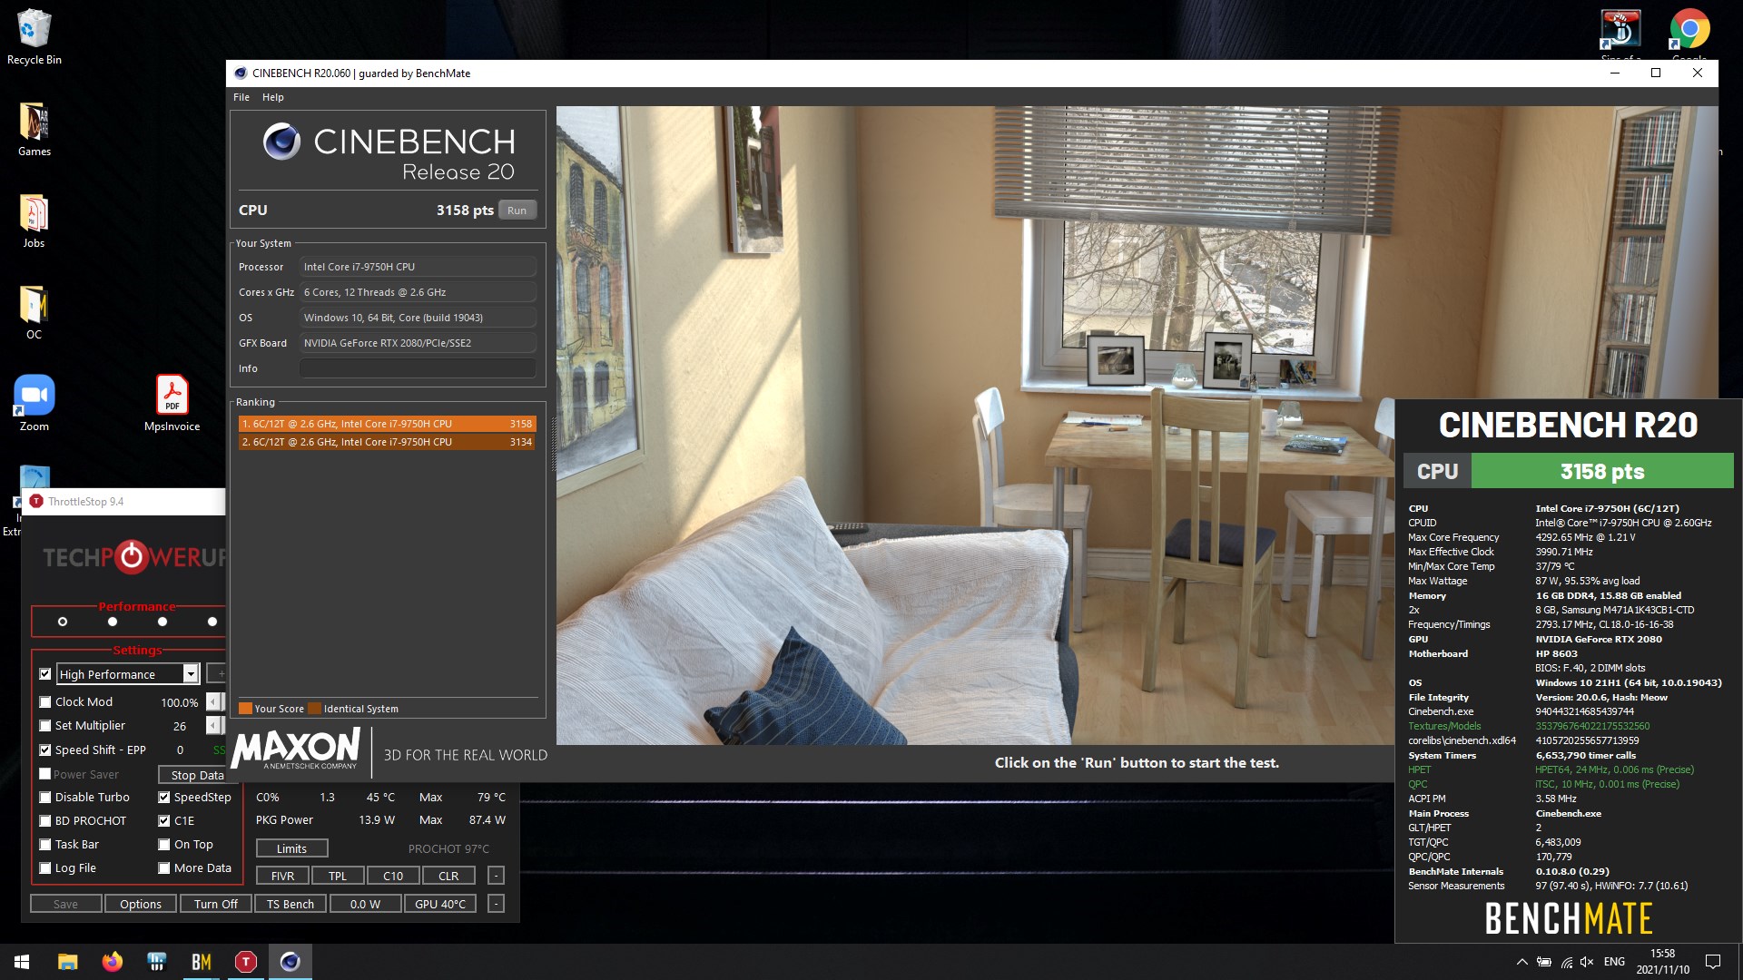Enable the Task Bar checkbox
Screen dimensions: 1743x980
pyautogui.click(x=45, y=844)
